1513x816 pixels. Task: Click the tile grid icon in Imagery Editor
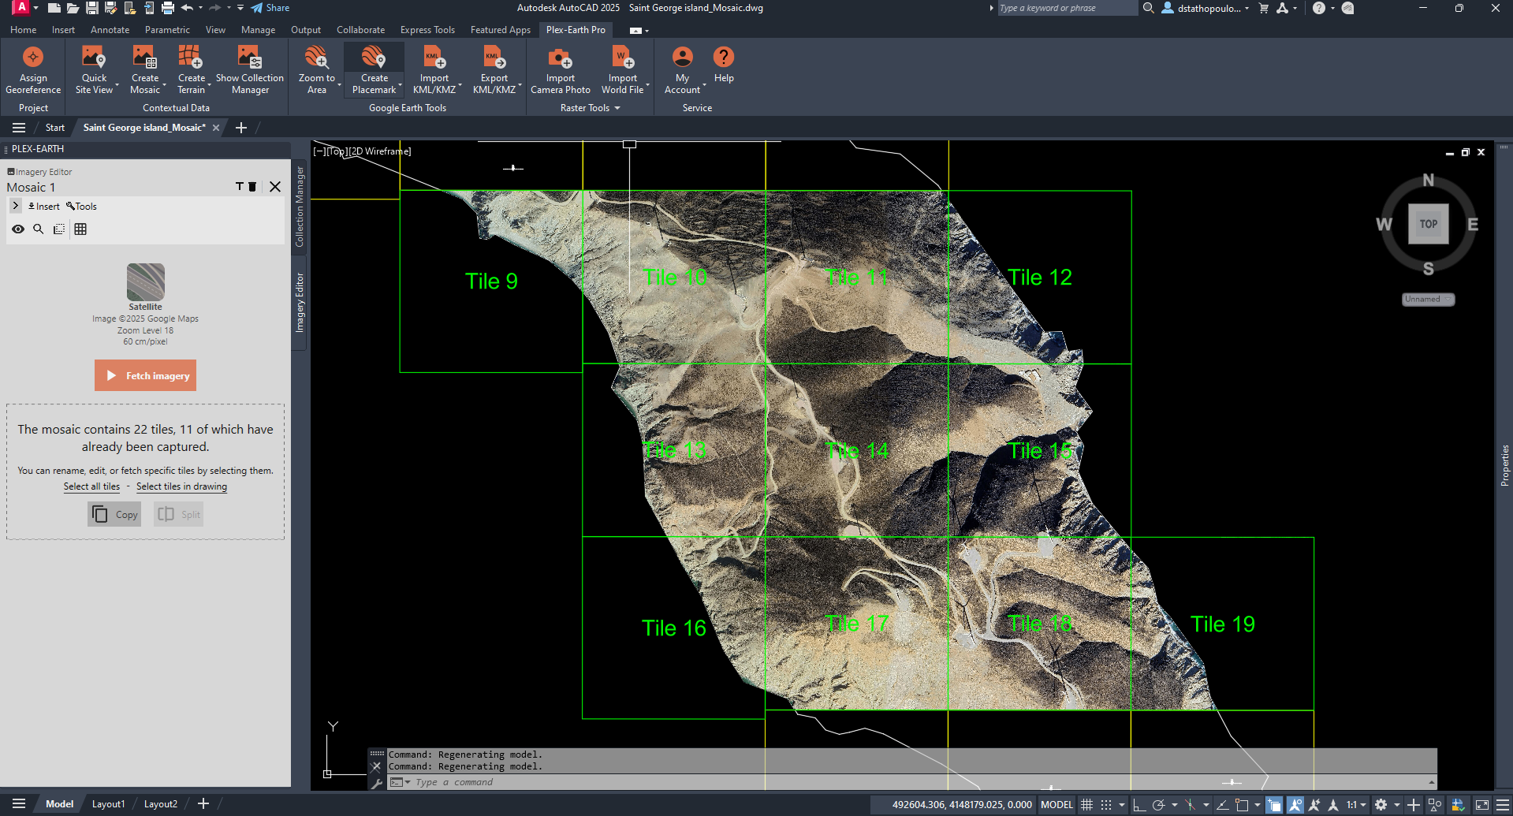point(80,229)
